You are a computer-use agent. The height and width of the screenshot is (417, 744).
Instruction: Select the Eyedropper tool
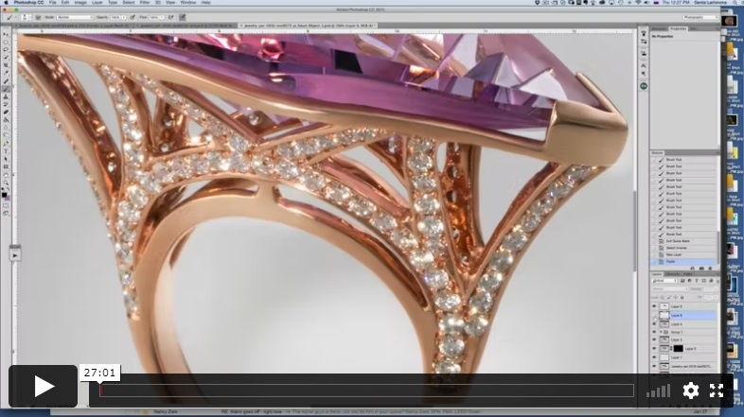(6, 73)
